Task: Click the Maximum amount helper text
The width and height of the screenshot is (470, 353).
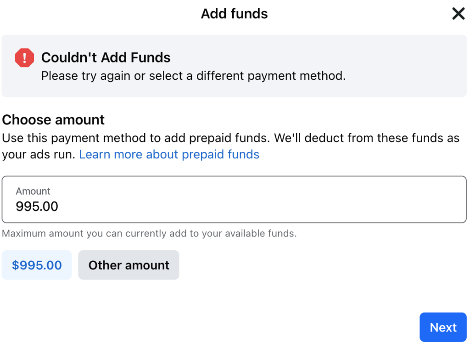Action: (149, 234)
